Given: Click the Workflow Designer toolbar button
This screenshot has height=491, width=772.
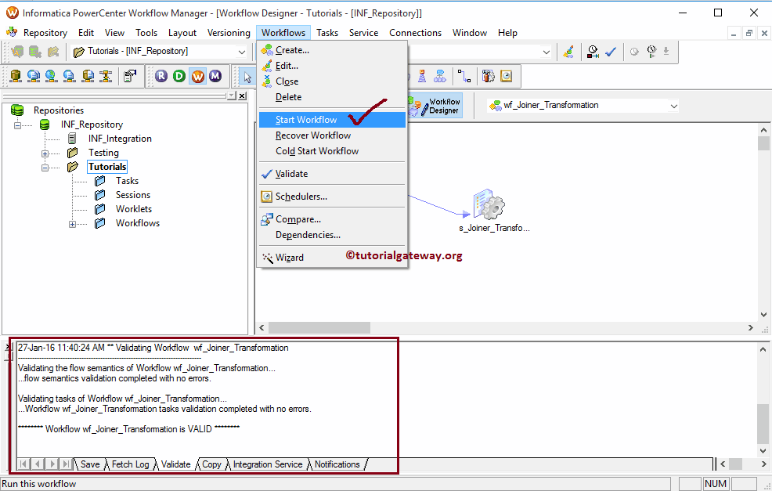Looking at the screenshot, I should [435, 105].
